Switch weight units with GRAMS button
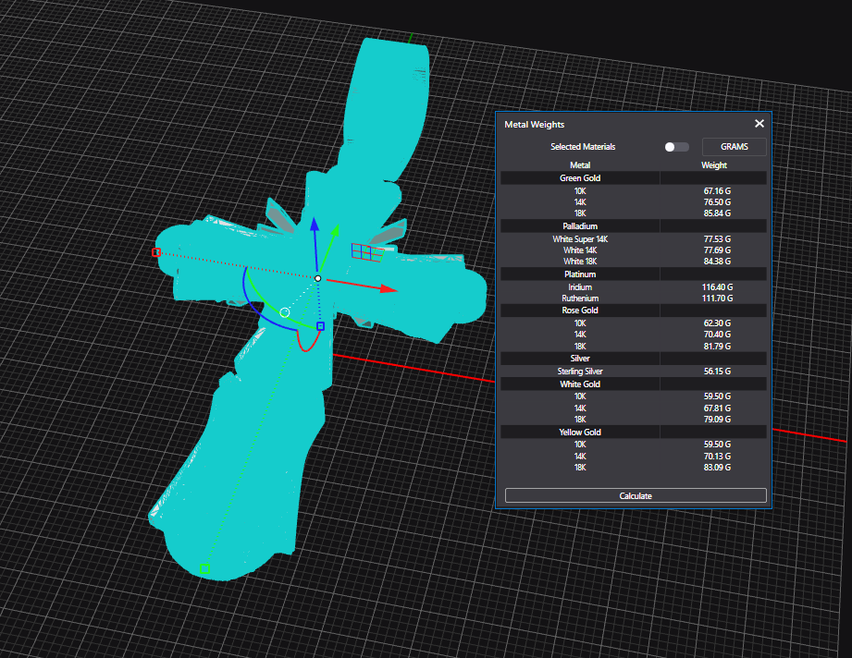The width and height of the screenshot is (852, 658). click(x=734, y=147)
